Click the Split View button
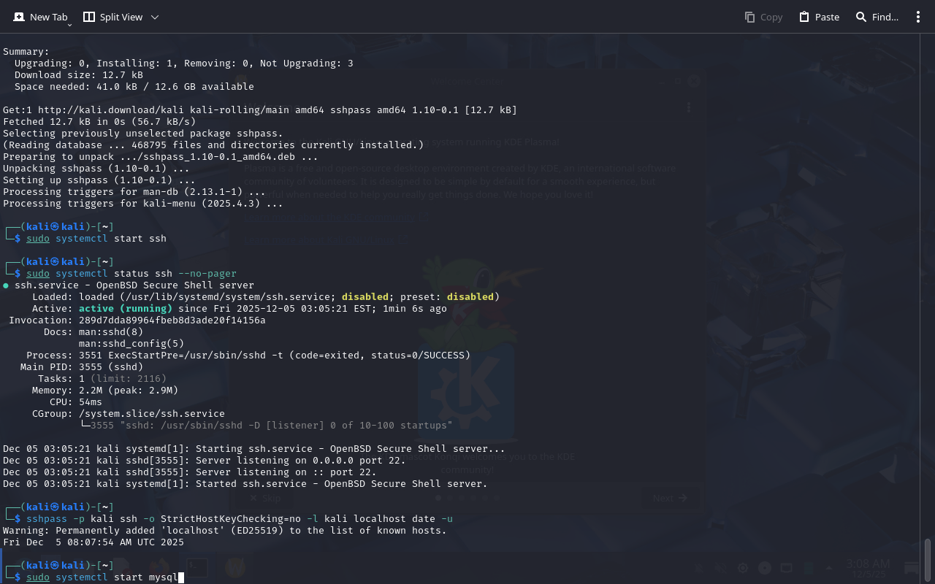This screenshot has height=584, width=935. pos(113,17)
